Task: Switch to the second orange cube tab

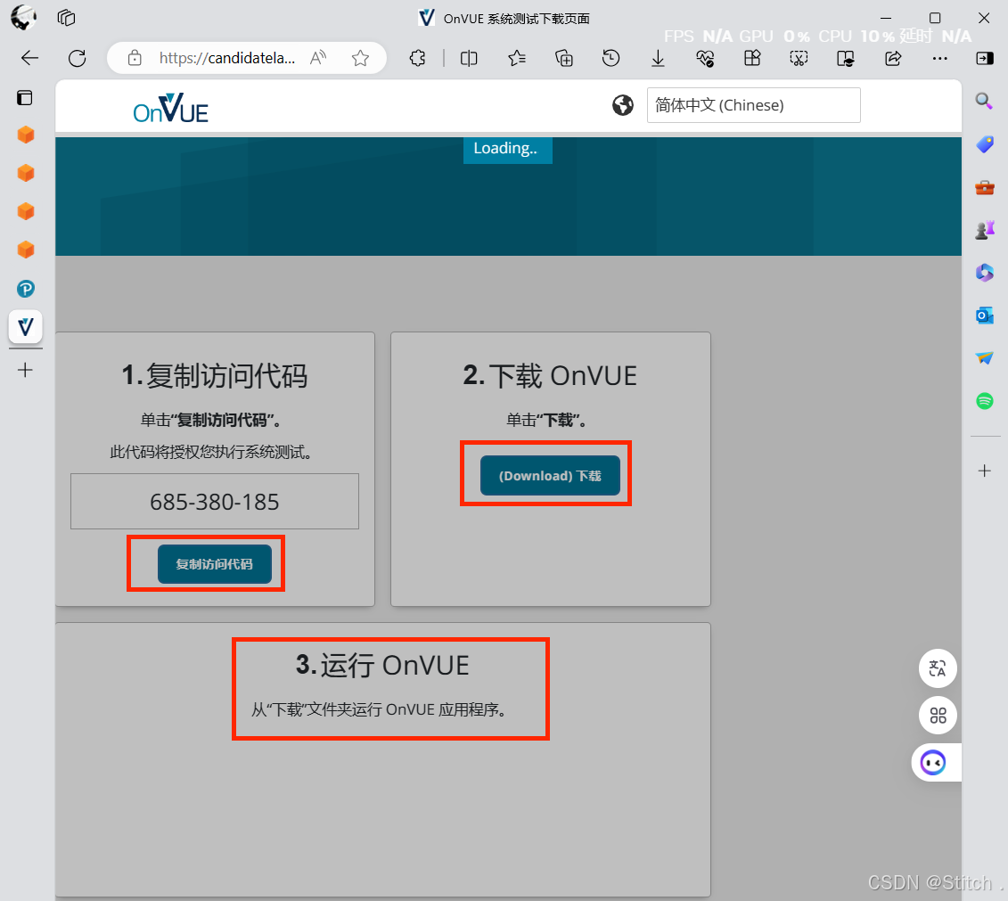Action: coord(25,173)
